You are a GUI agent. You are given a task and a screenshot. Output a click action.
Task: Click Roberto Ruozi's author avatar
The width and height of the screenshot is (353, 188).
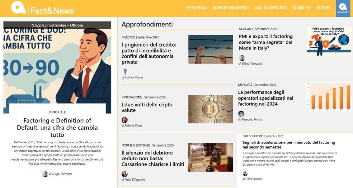click(125, 120)
